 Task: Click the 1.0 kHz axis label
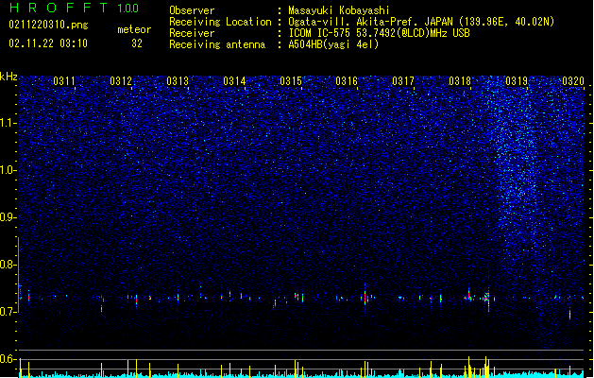pyautogui.click(x=8, y=170)
